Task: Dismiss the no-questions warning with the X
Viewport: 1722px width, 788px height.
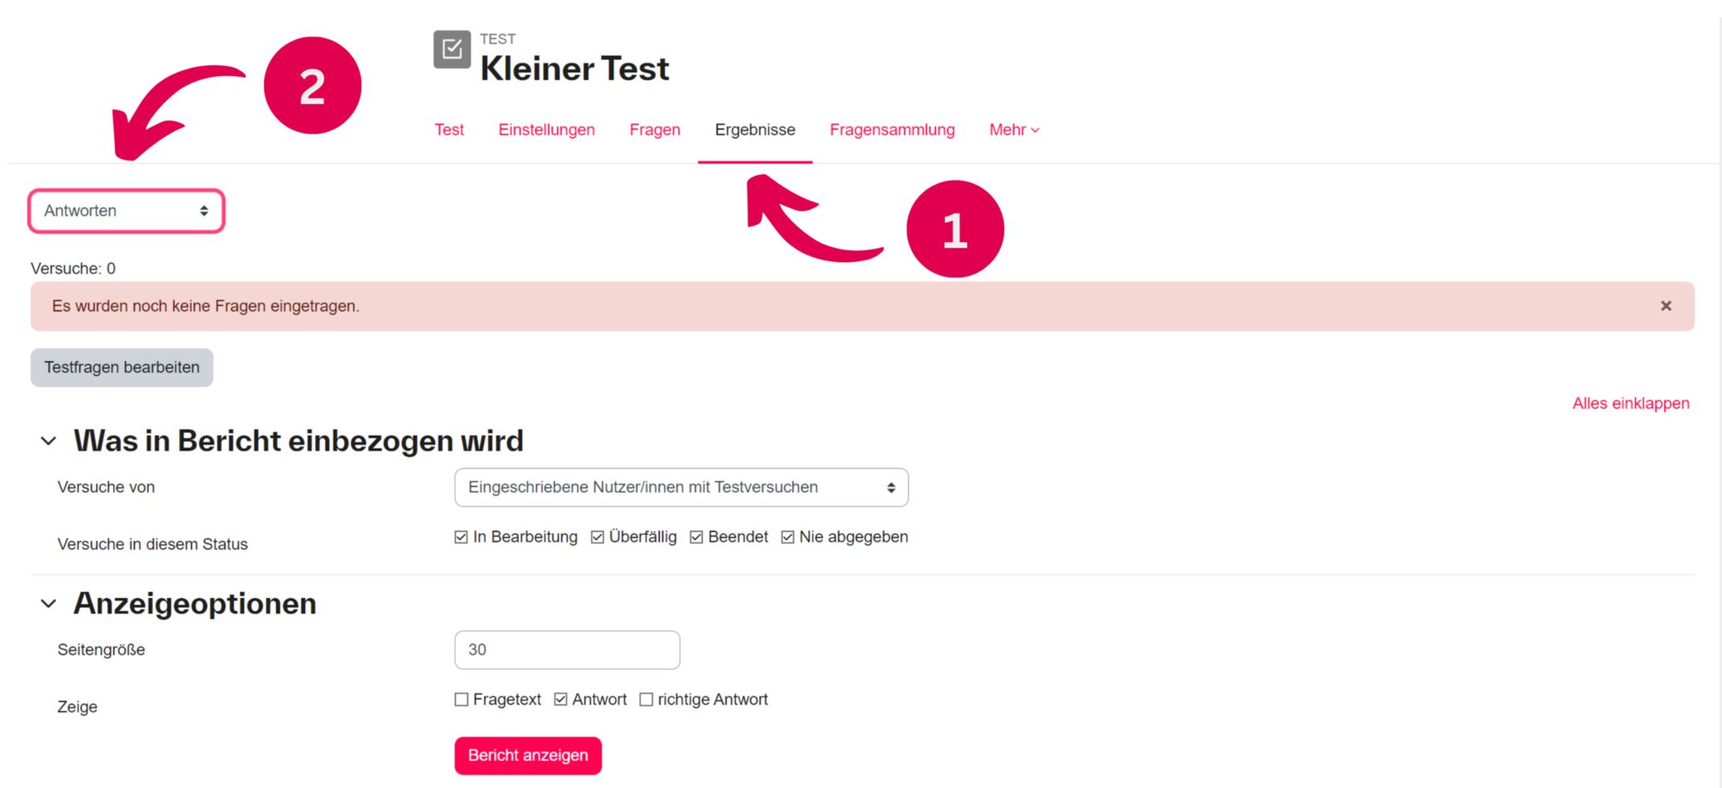Action: point(1666,306)
